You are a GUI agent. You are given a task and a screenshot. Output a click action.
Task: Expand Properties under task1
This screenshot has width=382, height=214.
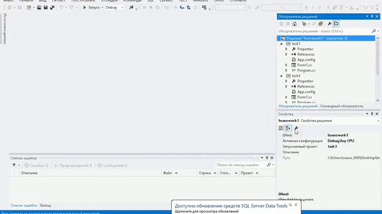(x=286, y=49)
